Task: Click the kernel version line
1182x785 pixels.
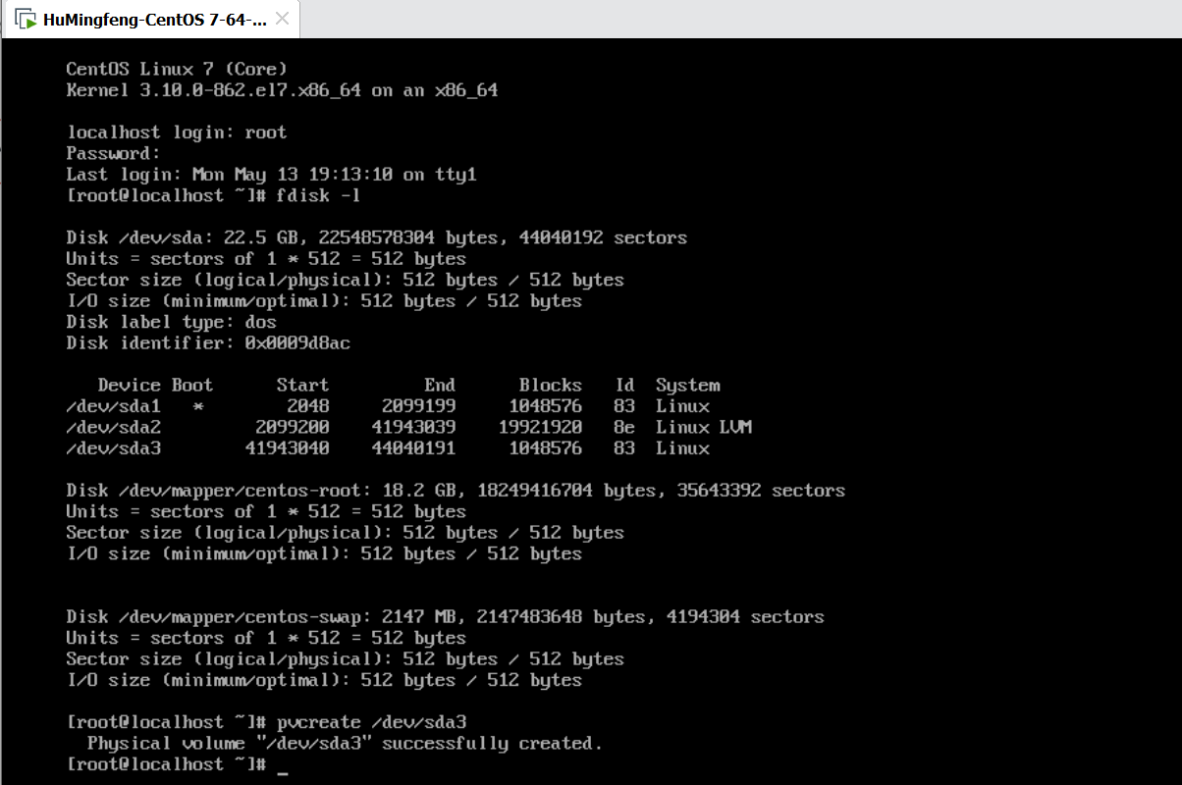Action: [x=282, y=90]
